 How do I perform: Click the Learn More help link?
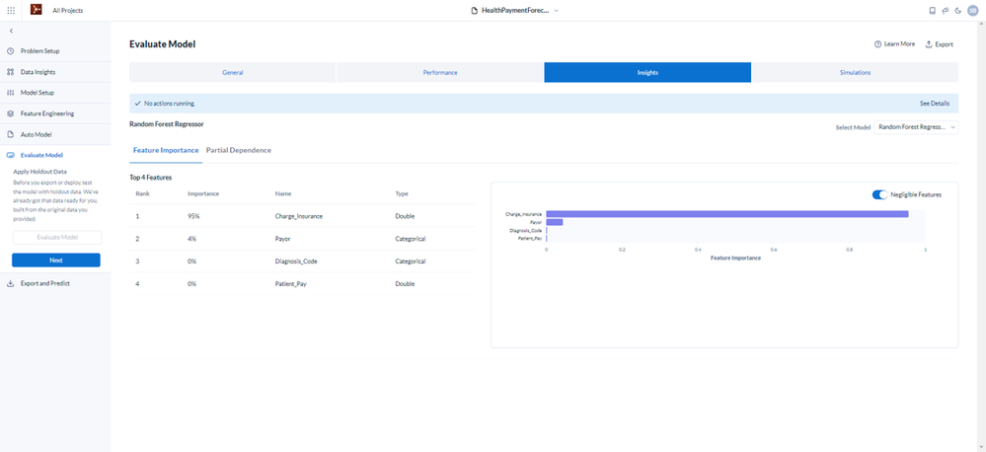coord(894,44)
